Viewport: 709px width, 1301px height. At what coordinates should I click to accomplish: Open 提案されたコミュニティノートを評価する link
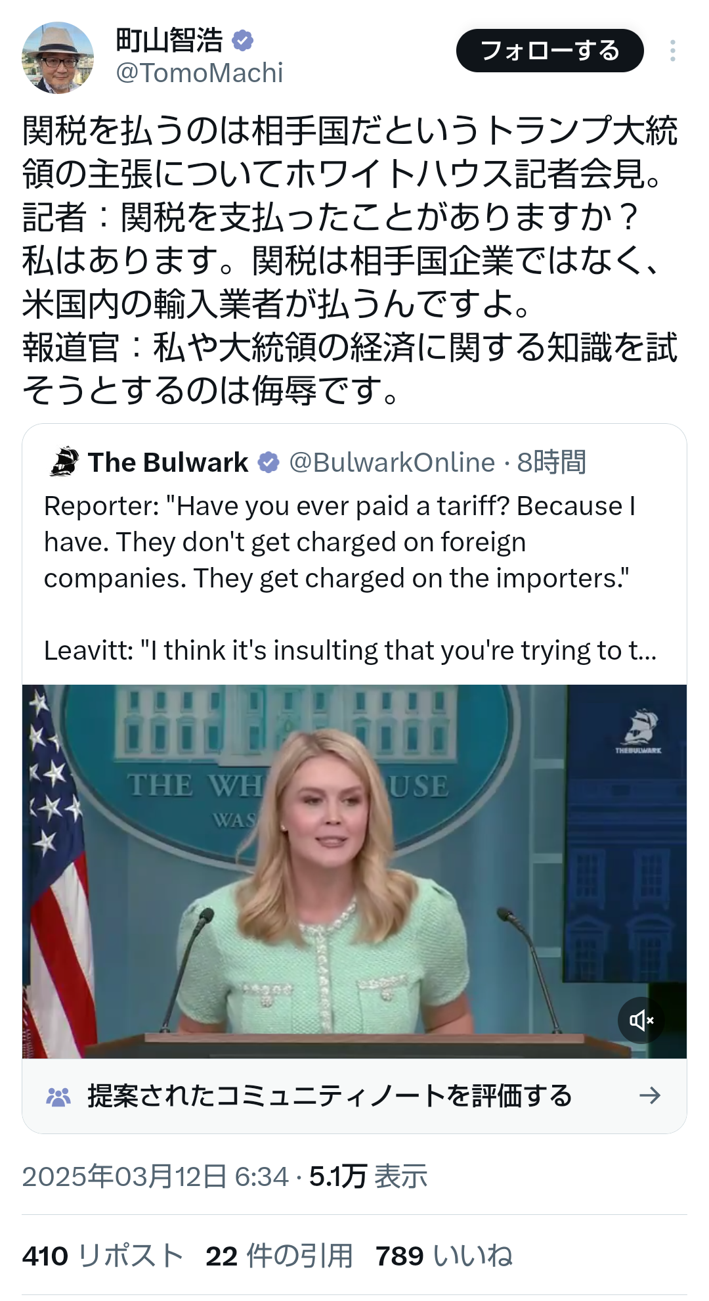point(330,1096)
